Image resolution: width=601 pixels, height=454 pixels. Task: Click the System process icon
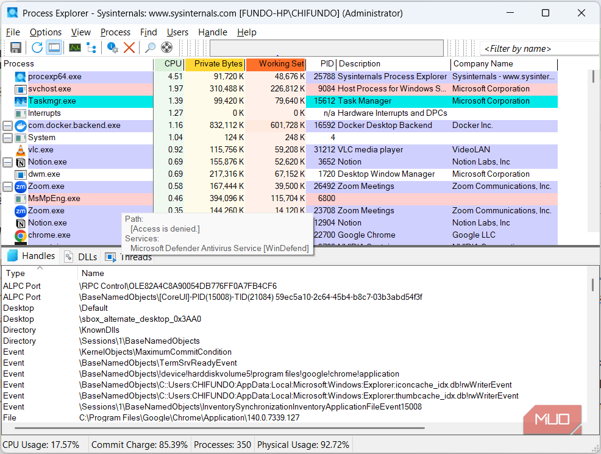click(20, 138)
